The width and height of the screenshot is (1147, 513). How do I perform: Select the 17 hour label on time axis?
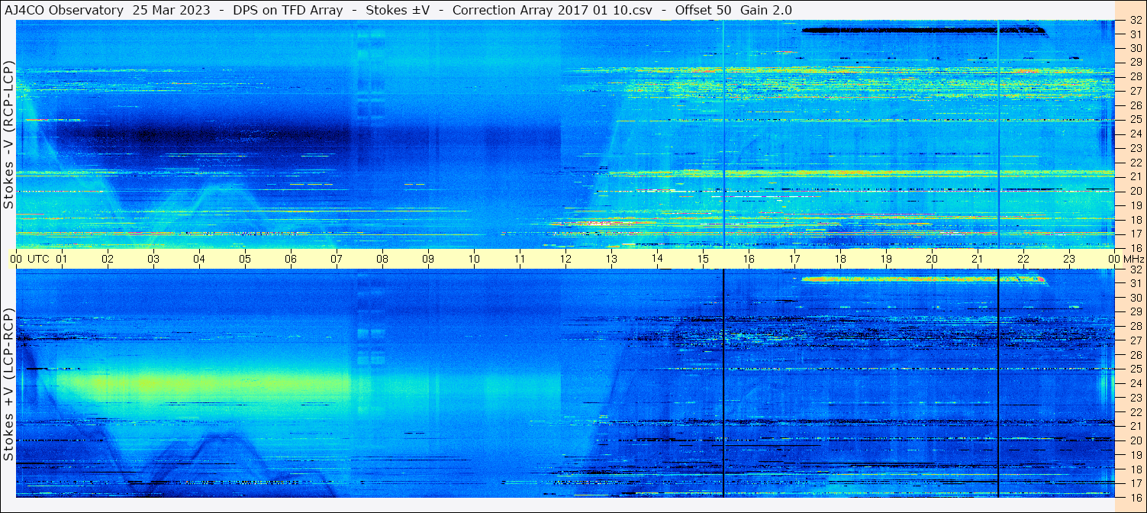click(794, 259)
